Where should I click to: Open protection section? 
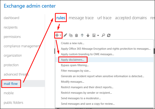[11, 65]
